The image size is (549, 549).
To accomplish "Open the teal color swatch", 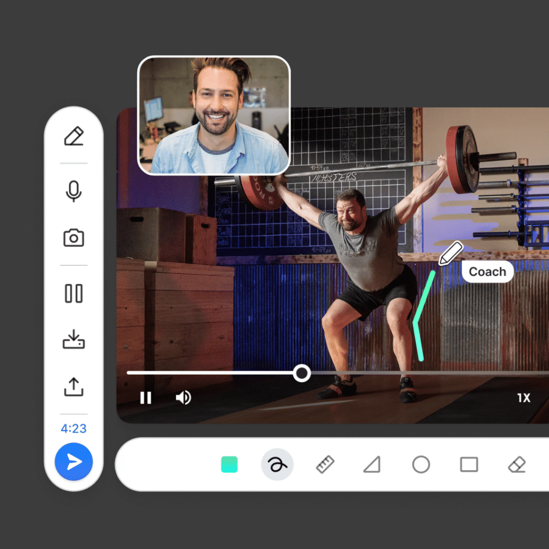I will [x=229, y=464].
